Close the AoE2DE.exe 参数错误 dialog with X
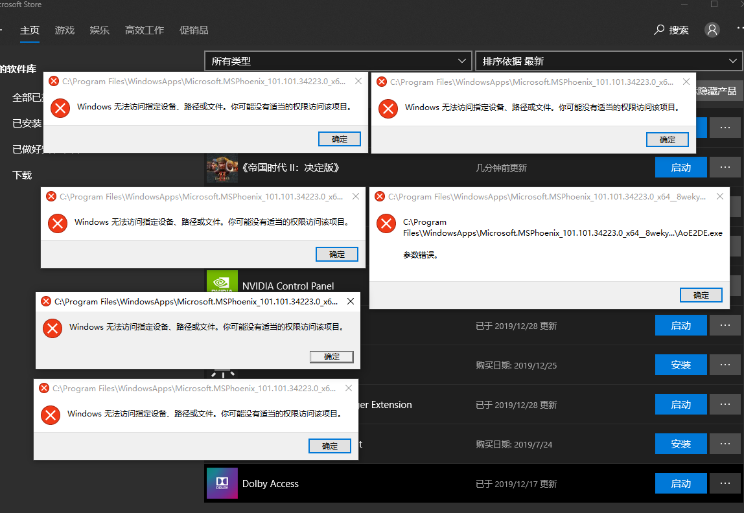The width and height of the screenshot is (744, 513). (720, 196)
